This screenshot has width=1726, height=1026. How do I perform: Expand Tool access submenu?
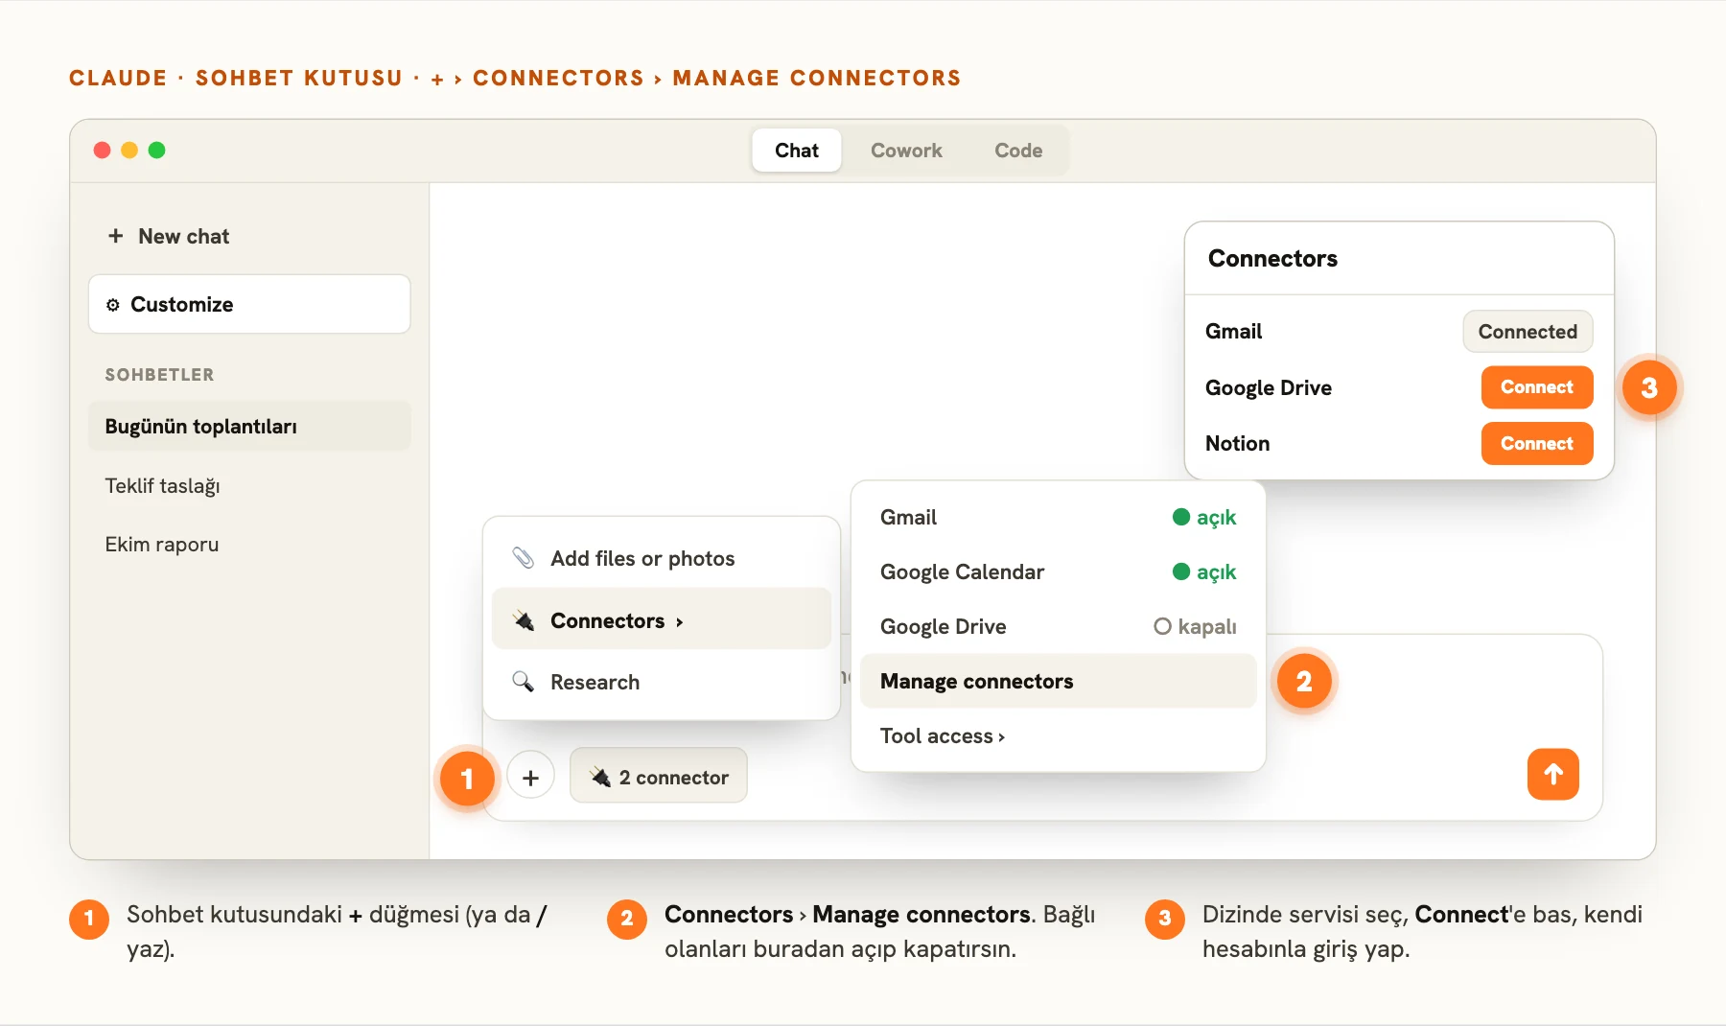1059,736
